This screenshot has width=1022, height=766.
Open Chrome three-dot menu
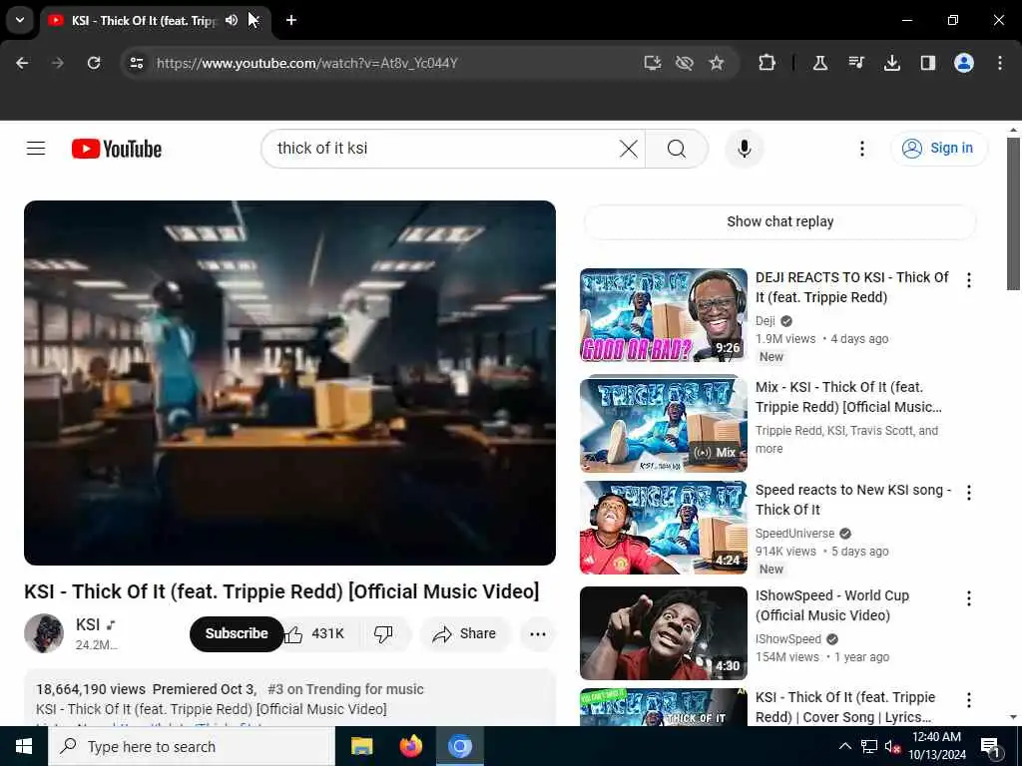[x=1000, y=63]
